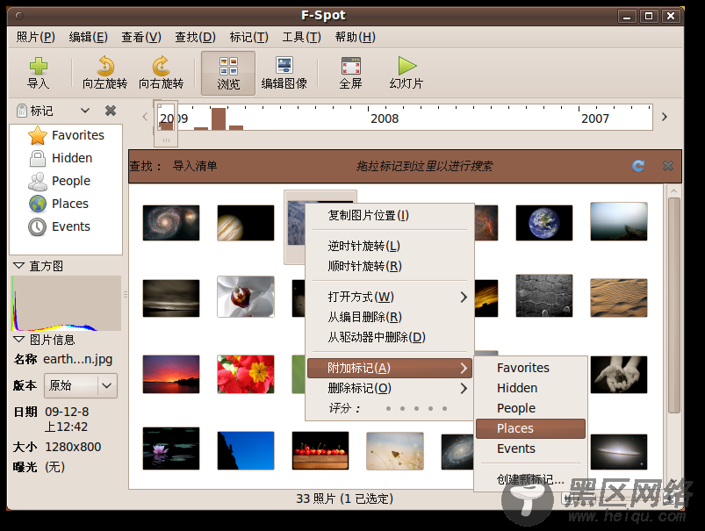Rotate photo left with 向左旋转

pyautogui.click(x=105, y=73)
